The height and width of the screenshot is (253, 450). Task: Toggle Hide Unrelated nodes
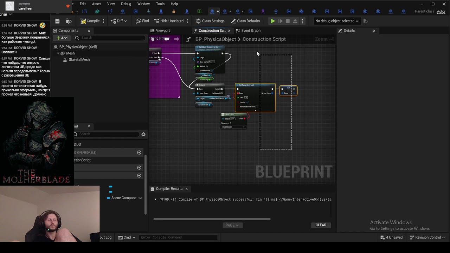click(169, 21)
